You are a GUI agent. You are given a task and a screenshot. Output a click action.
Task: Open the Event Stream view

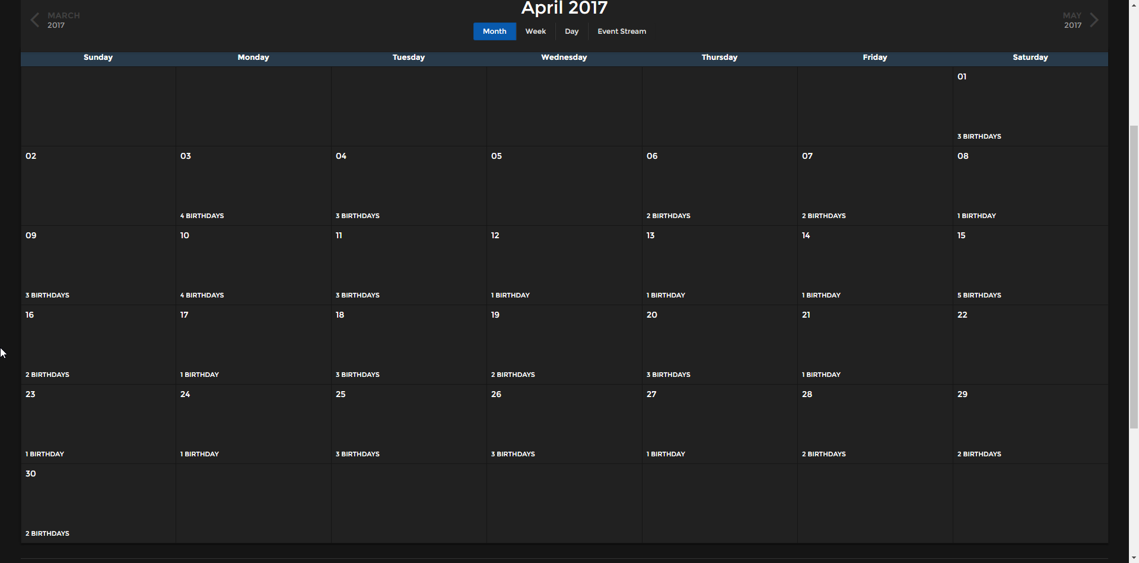[x=621, y=31]
